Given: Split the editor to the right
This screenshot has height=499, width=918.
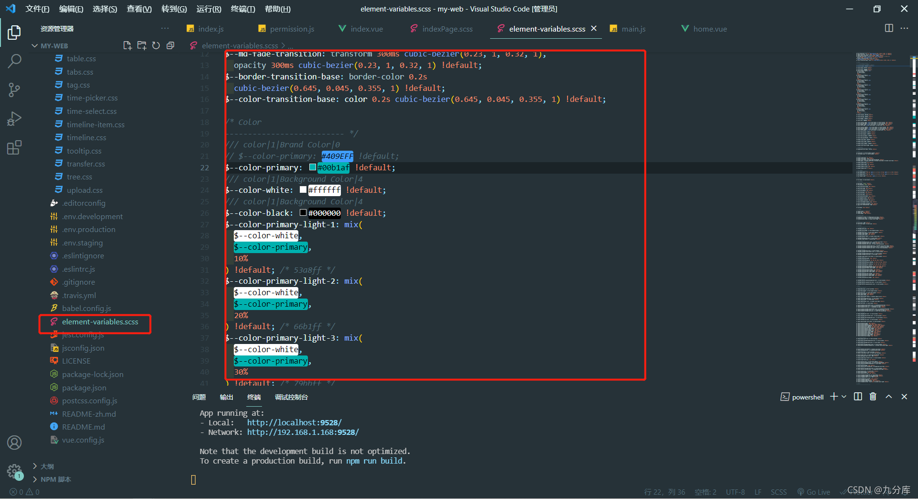Looking at the screenshot, I should coord(889,28).
